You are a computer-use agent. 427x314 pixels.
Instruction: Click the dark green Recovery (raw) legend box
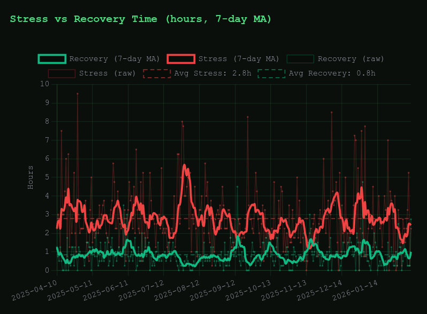[x=300, y=59]
